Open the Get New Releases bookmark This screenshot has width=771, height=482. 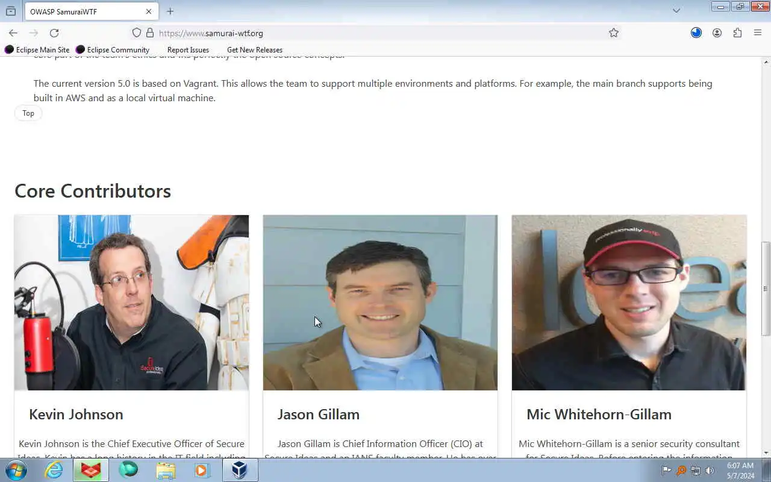tap(255, 50)
